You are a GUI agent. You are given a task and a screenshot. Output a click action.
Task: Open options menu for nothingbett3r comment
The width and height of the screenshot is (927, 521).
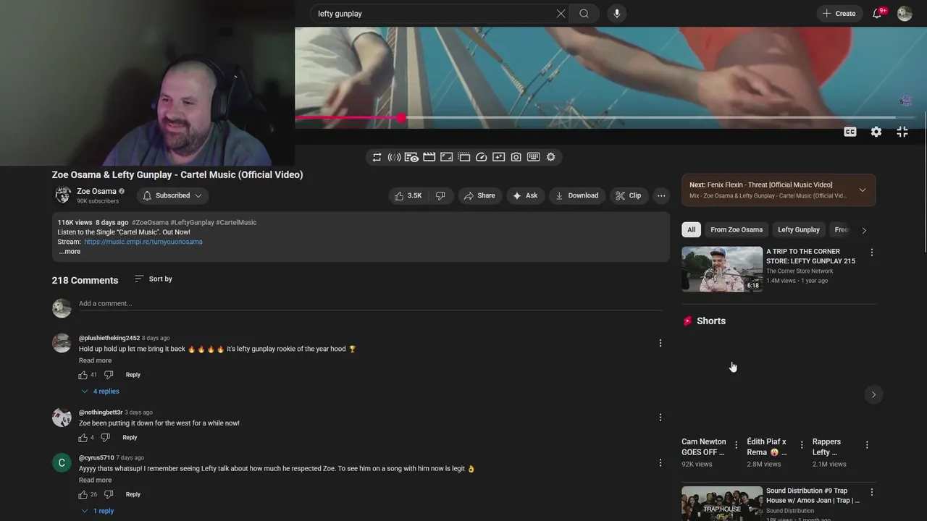660,418
